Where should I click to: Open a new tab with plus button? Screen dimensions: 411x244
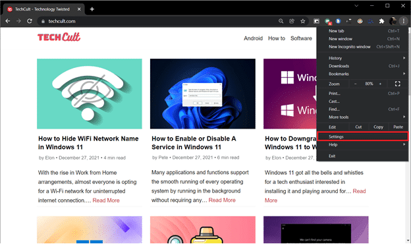[x=92, y=9]
